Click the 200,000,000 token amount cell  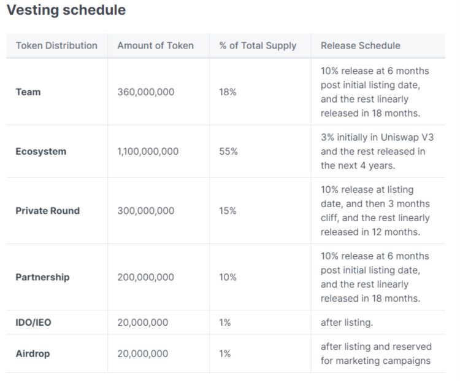coord(145,277)
